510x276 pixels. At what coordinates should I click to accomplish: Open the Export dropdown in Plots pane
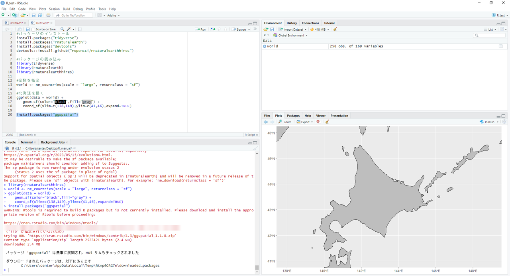tap(305, 122)
